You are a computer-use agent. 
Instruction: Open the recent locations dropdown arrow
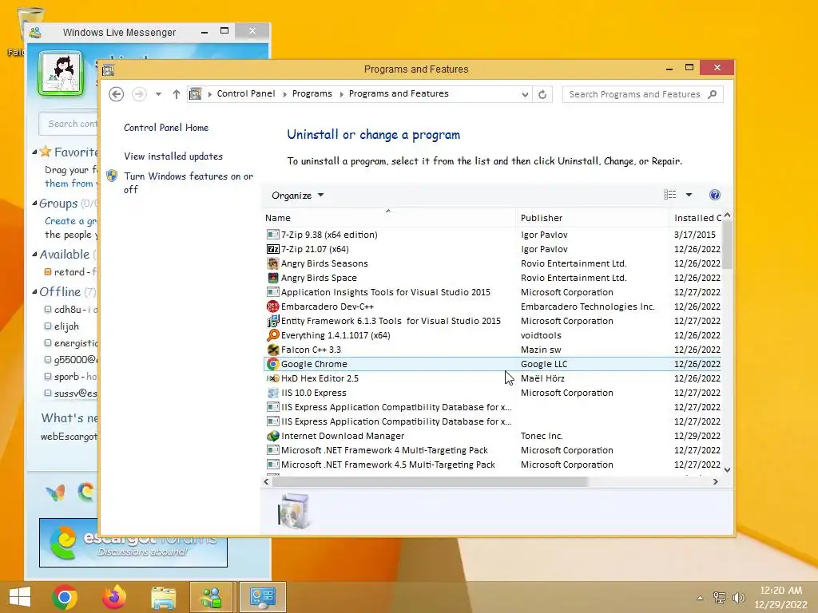click(158, 94)
